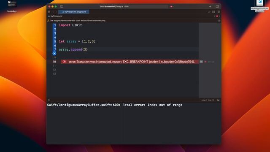Screen dimensions: 270x152
Task: Click the red error dot in results sidebar
Action: (205, 62)
